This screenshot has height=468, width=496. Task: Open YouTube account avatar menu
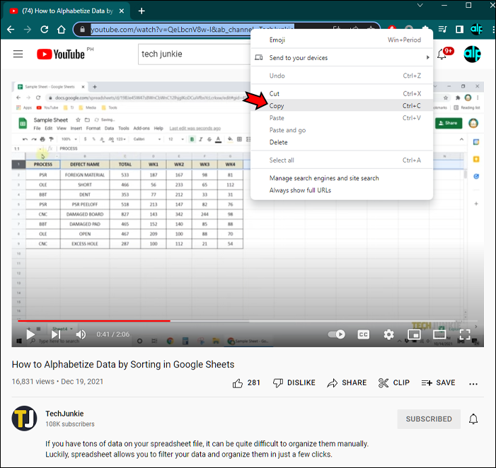[472, 54]
